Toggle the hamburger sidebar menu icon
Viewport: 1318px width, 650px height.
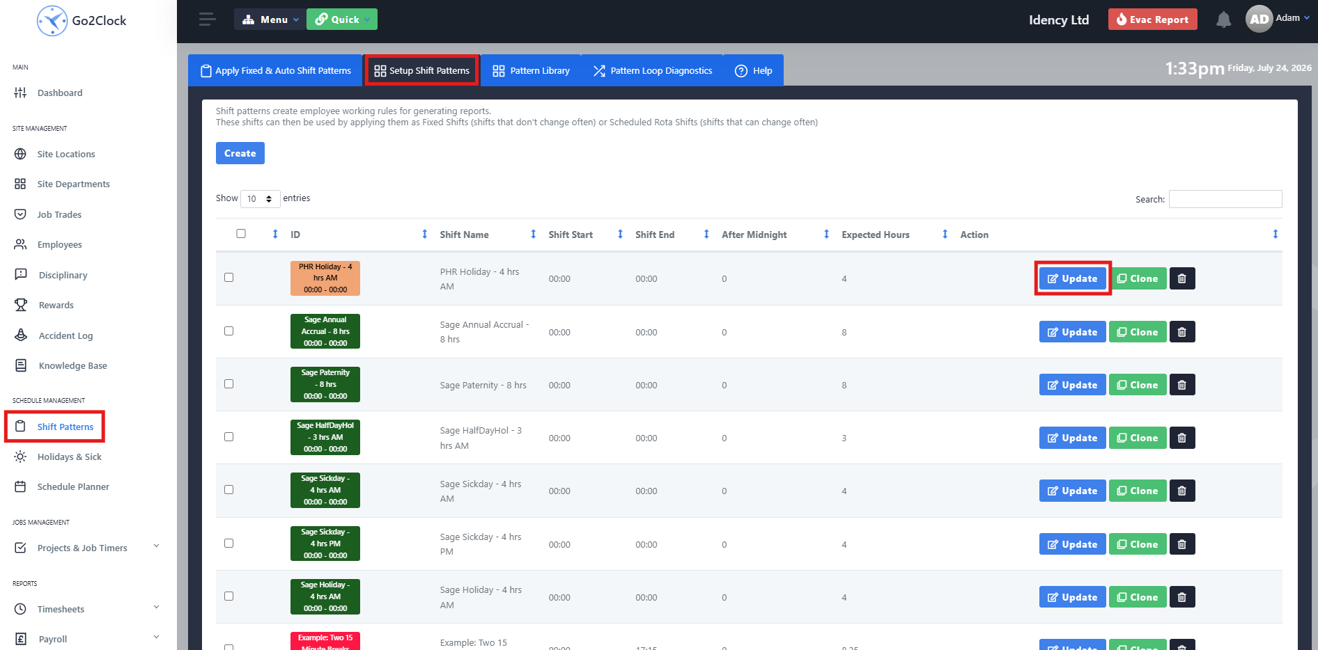coord(207,19)
